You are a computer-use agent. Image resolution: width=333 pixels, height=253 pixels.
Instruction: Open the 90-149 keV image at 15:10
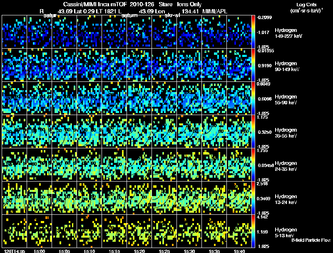(89, 65)
